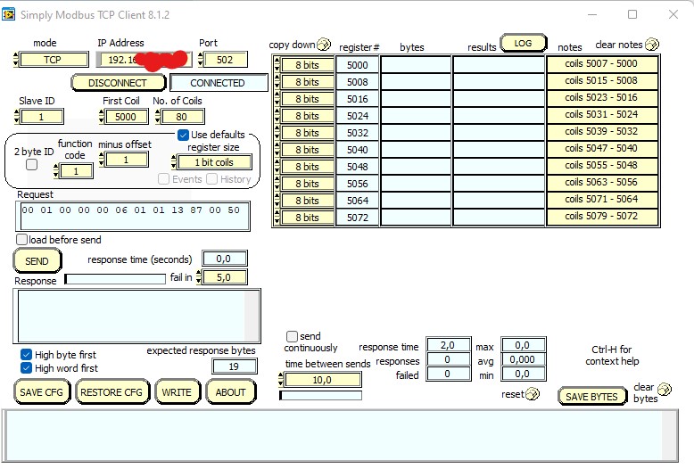Viewport: 694px width, 469px height.
Task: Click the response time 2,0 value
Action: (x=448, y=345)
